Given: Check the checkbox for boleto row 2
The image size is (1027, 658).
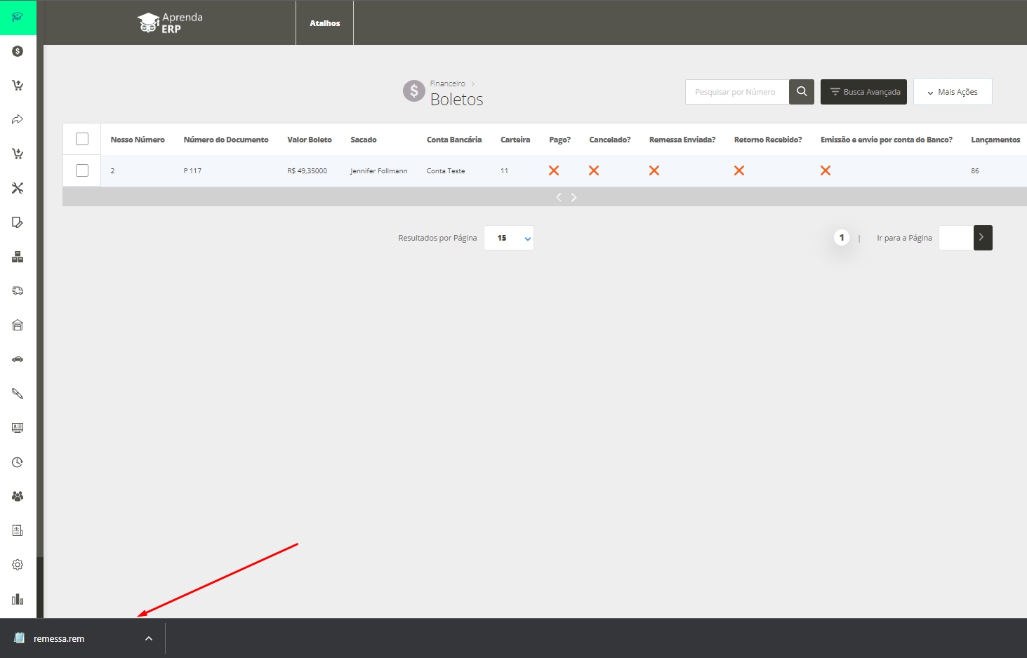Looking at the screenshot, I should click(x=82, y=170).
